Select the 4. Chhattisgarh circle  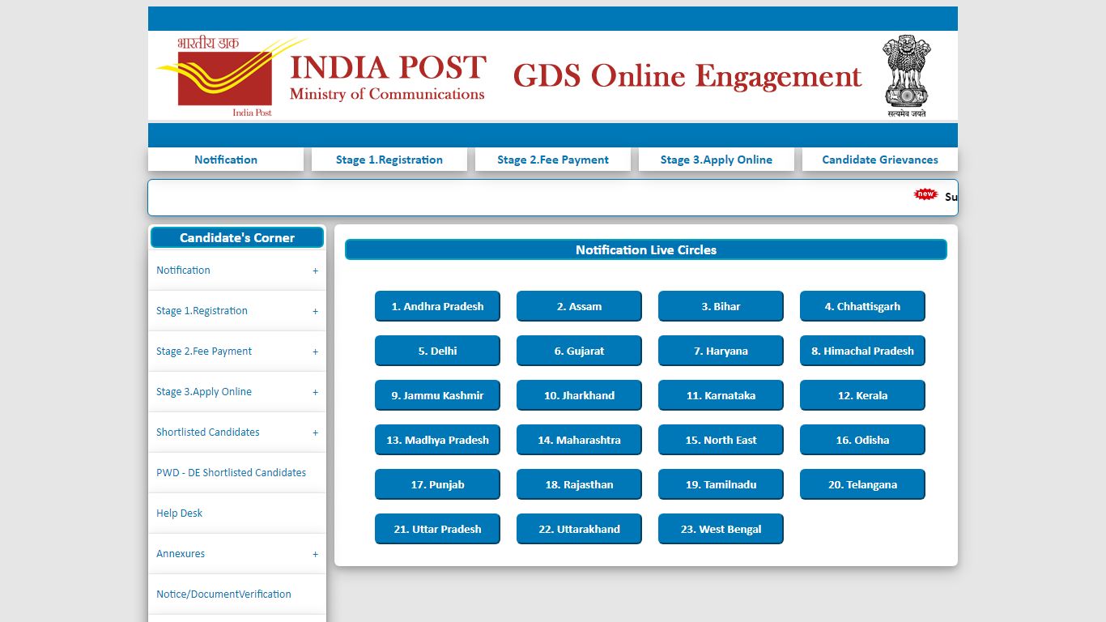pyautogui.click(x=862, y=306)
